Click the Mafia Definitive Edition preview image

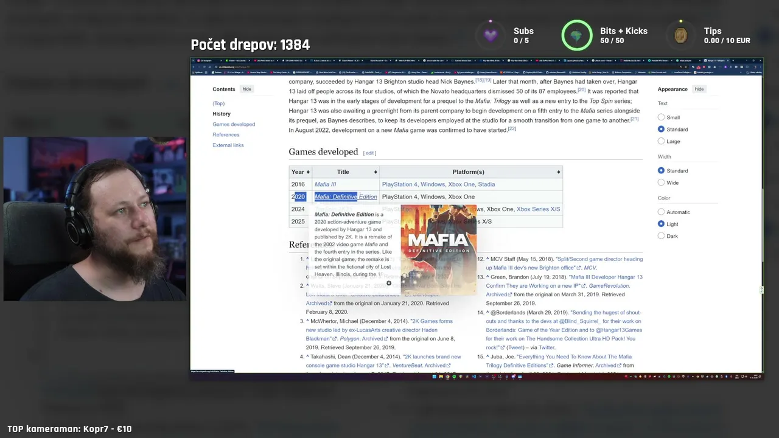(x=438, y=250)
